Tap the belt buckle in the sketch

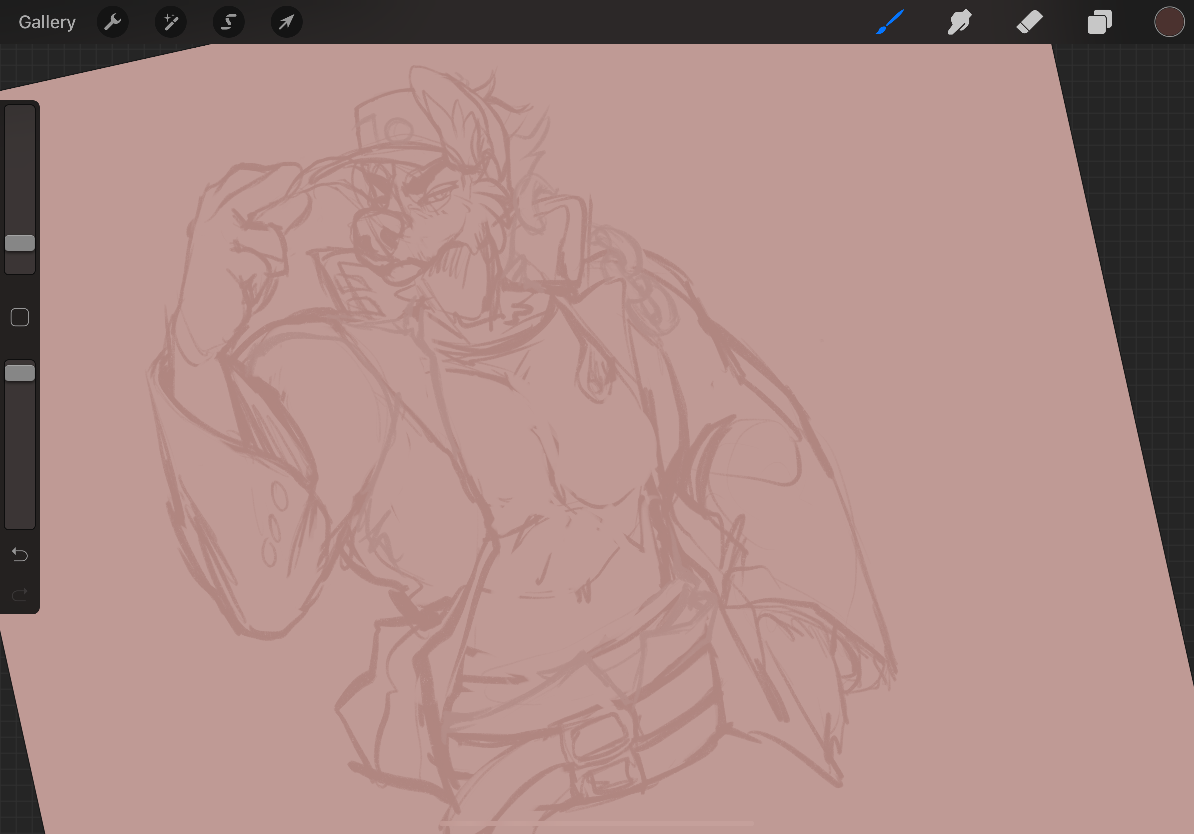598,738
